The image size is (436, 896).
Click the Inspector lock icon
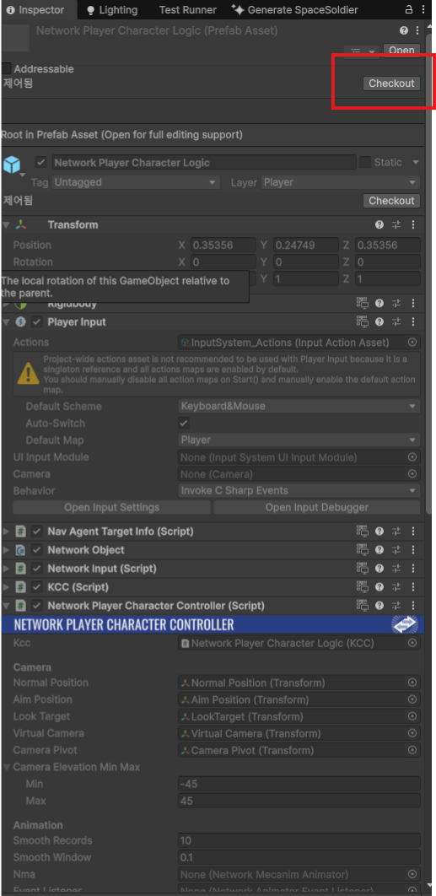click(x=408, y=10)
